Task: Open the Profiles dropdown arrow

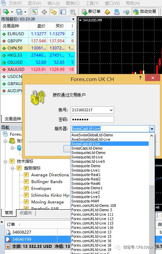Action: pos(25,12)
